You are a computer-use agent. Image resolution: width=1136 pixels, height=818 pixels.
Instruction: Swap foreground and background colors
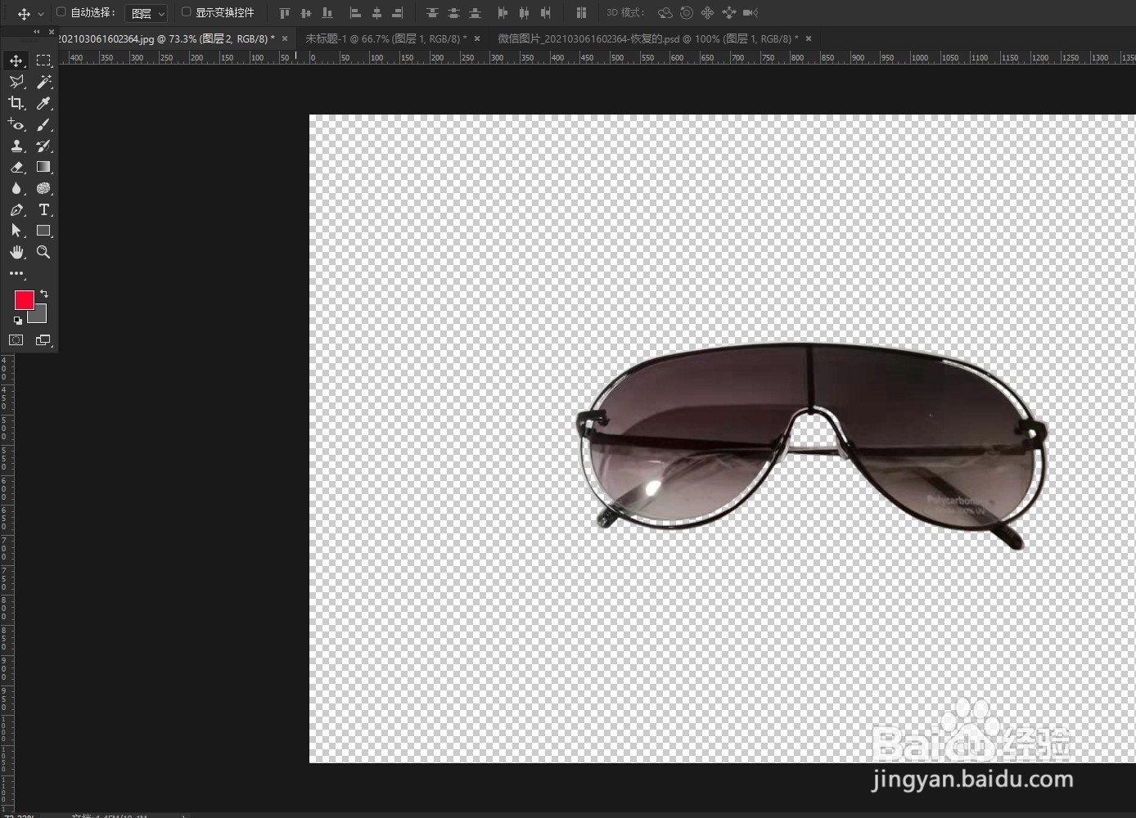[44, 294]
